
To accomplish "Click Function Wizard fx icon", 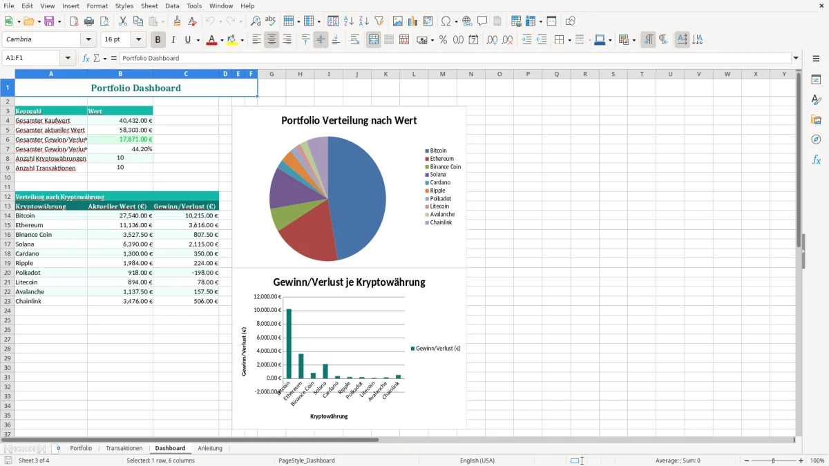I will point(86,58).
